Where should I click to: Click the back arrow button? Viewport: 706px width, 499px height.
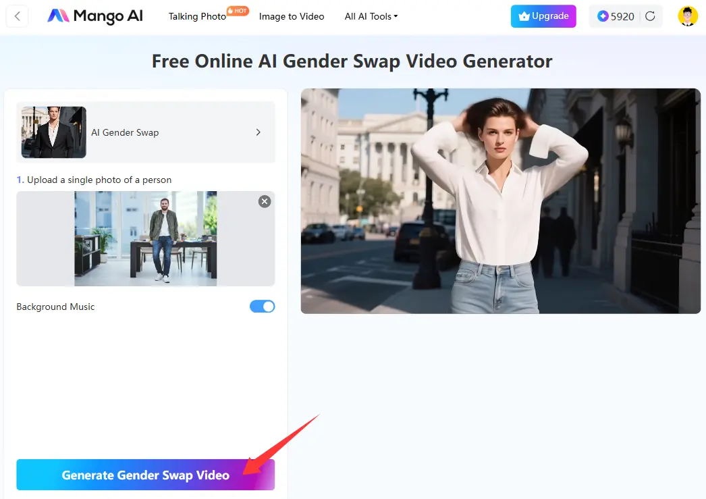coord(17,16)
